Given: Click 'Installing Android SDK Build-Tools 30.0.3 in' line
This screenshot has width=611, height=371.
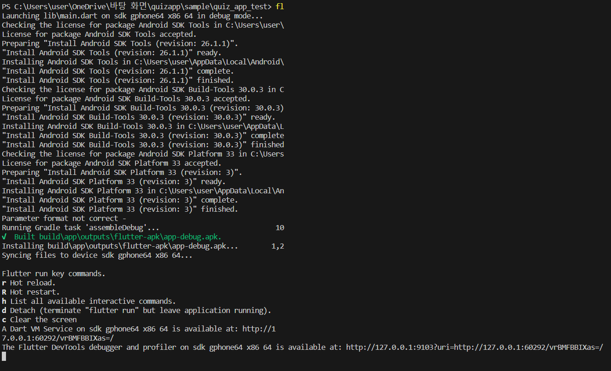Looking at the screenshot, I should pyautogui.click(x=143, y=126).
